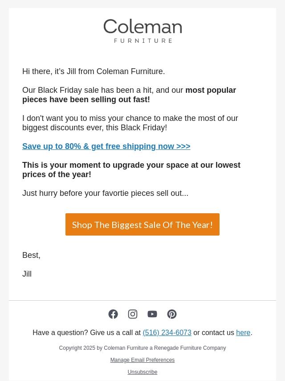Viewport: 285px width, 381px height.
Task: Open the Facebook social icon
Action: [x=113, y=314]
